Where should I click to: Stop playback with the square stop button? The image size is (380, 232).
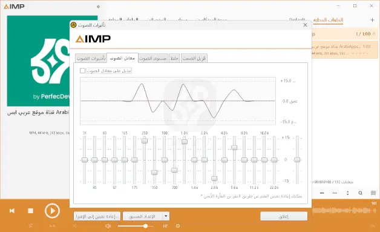[30, 211]
